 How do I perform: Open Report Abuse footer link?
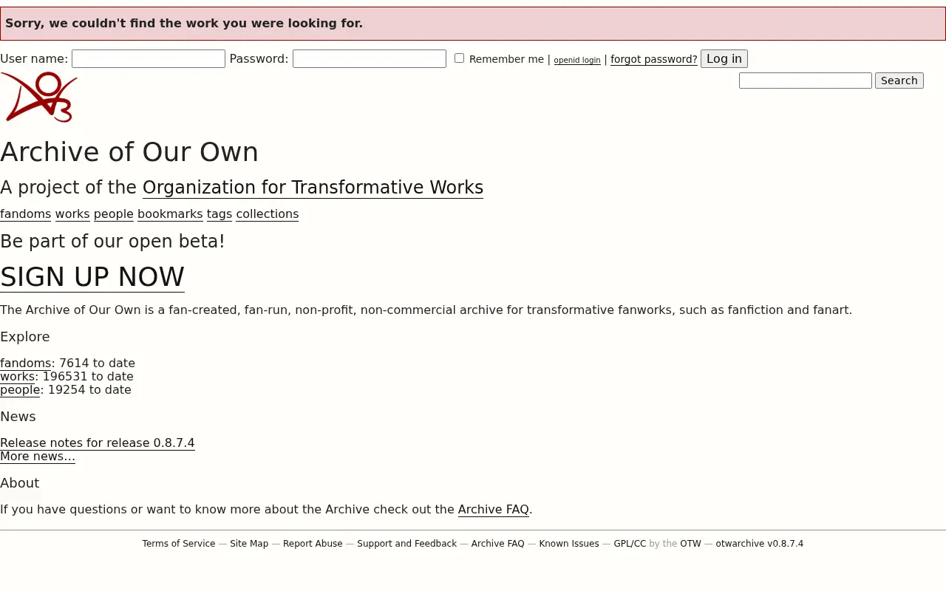click(313, 544)
